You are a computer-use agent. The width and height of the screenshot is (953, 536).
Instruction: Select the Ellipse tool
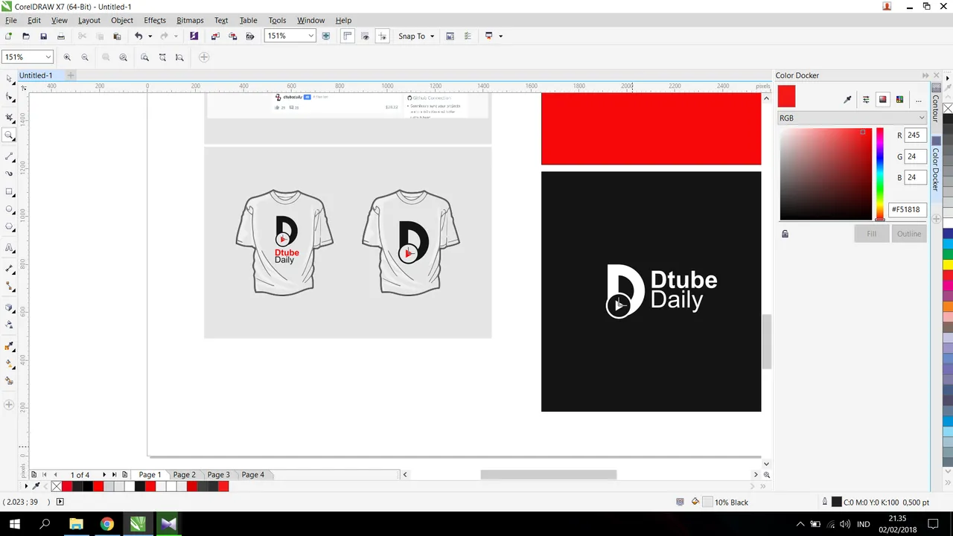(9, 210)
